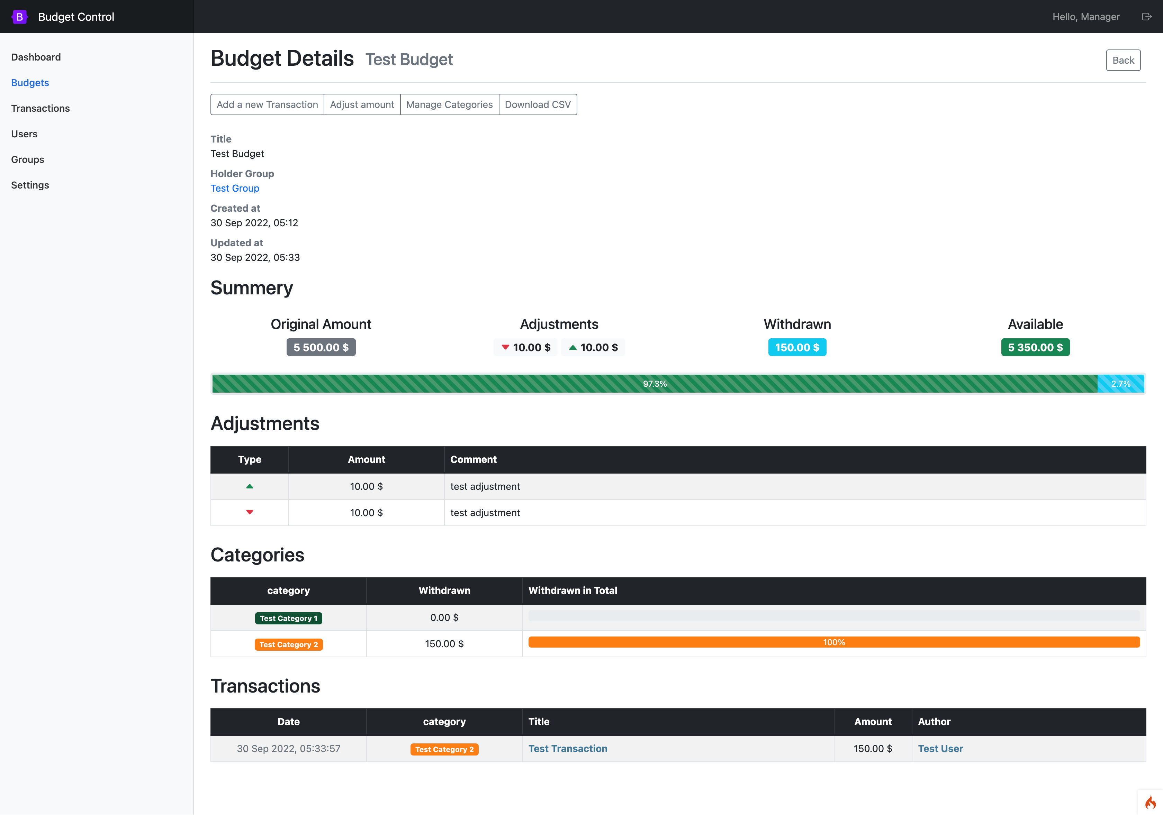Click the Add a new Transaction button

(x=267, y=104)
